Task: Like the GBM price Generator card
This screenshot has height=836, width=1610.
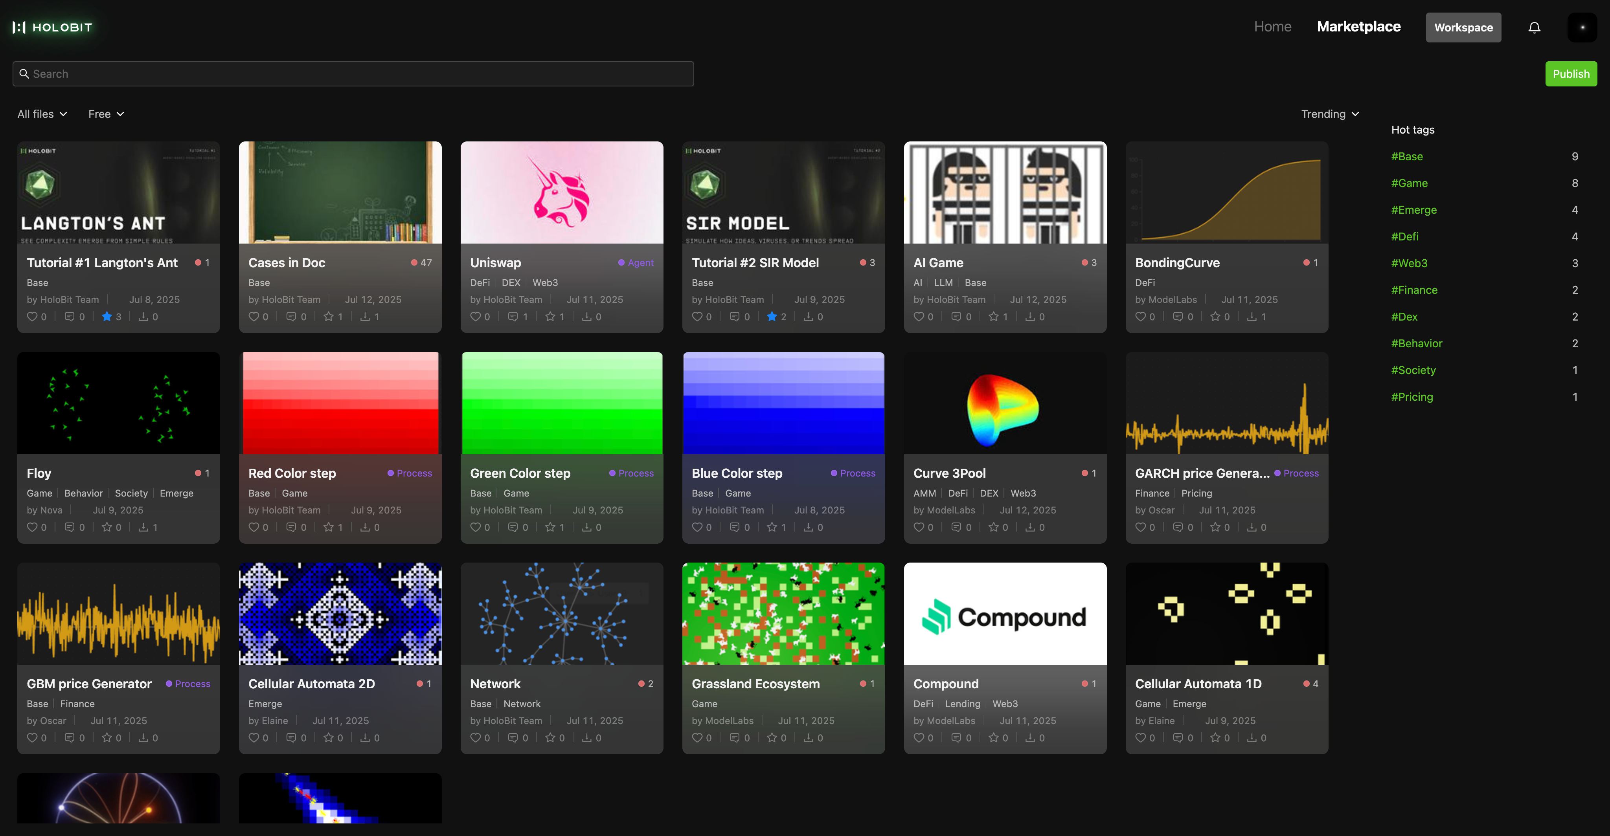Action: pyautogui.click(x=32, y=738)
